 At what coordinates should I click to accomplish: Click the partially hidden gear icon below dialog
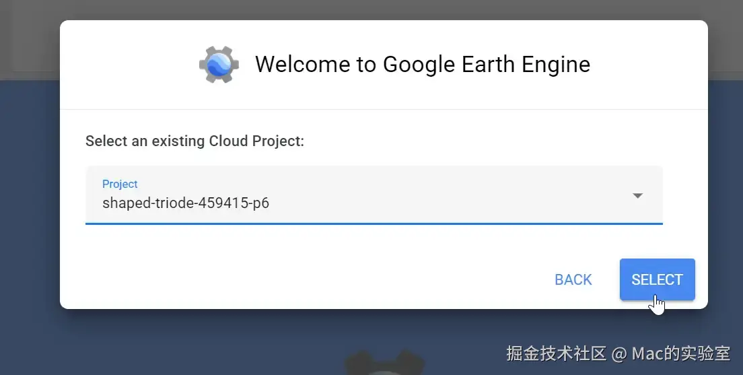click(383, 362)
